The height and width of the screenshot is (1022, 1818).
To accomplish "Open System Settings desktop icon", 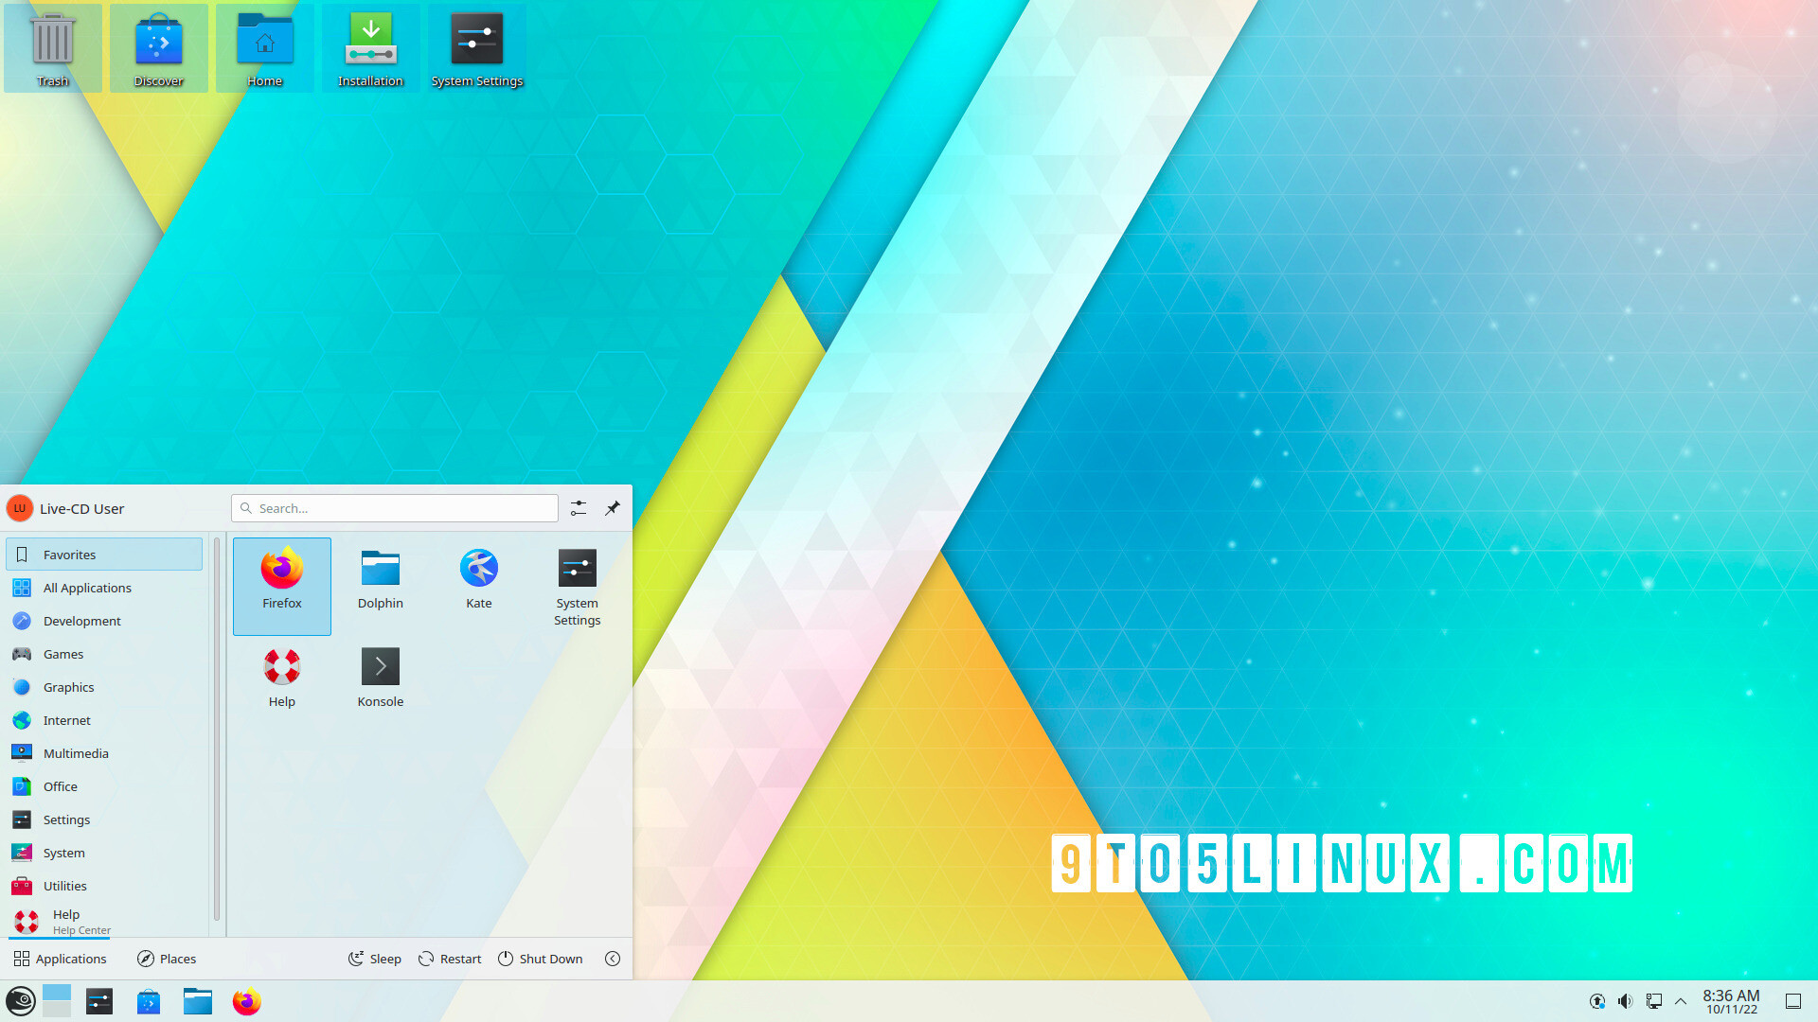I will [x=477, y=48].
